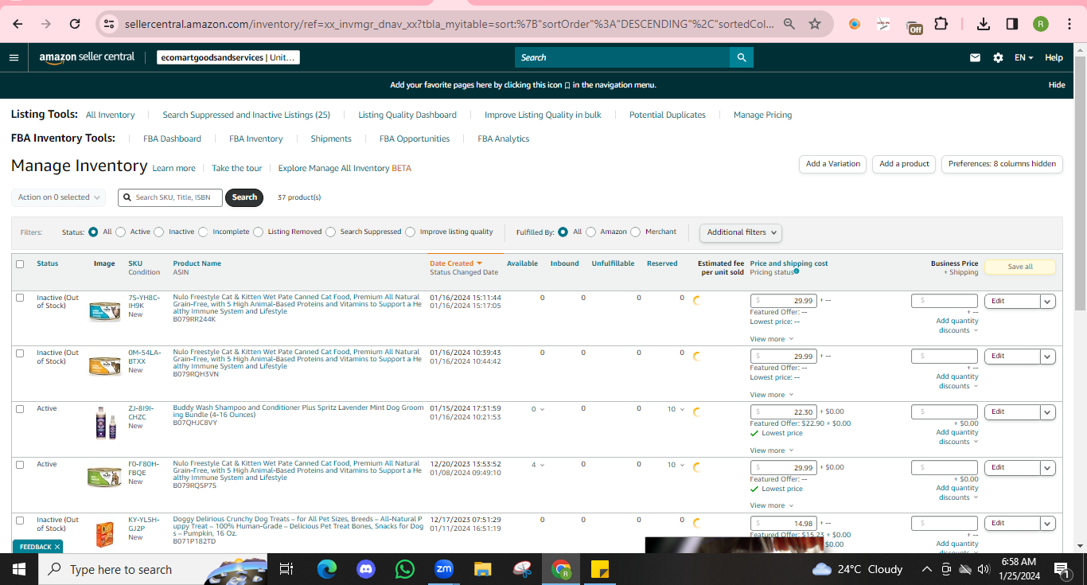
Task: Expand the Additional filters dropdown
Action: pyautogui.click(x=741, y=232)
